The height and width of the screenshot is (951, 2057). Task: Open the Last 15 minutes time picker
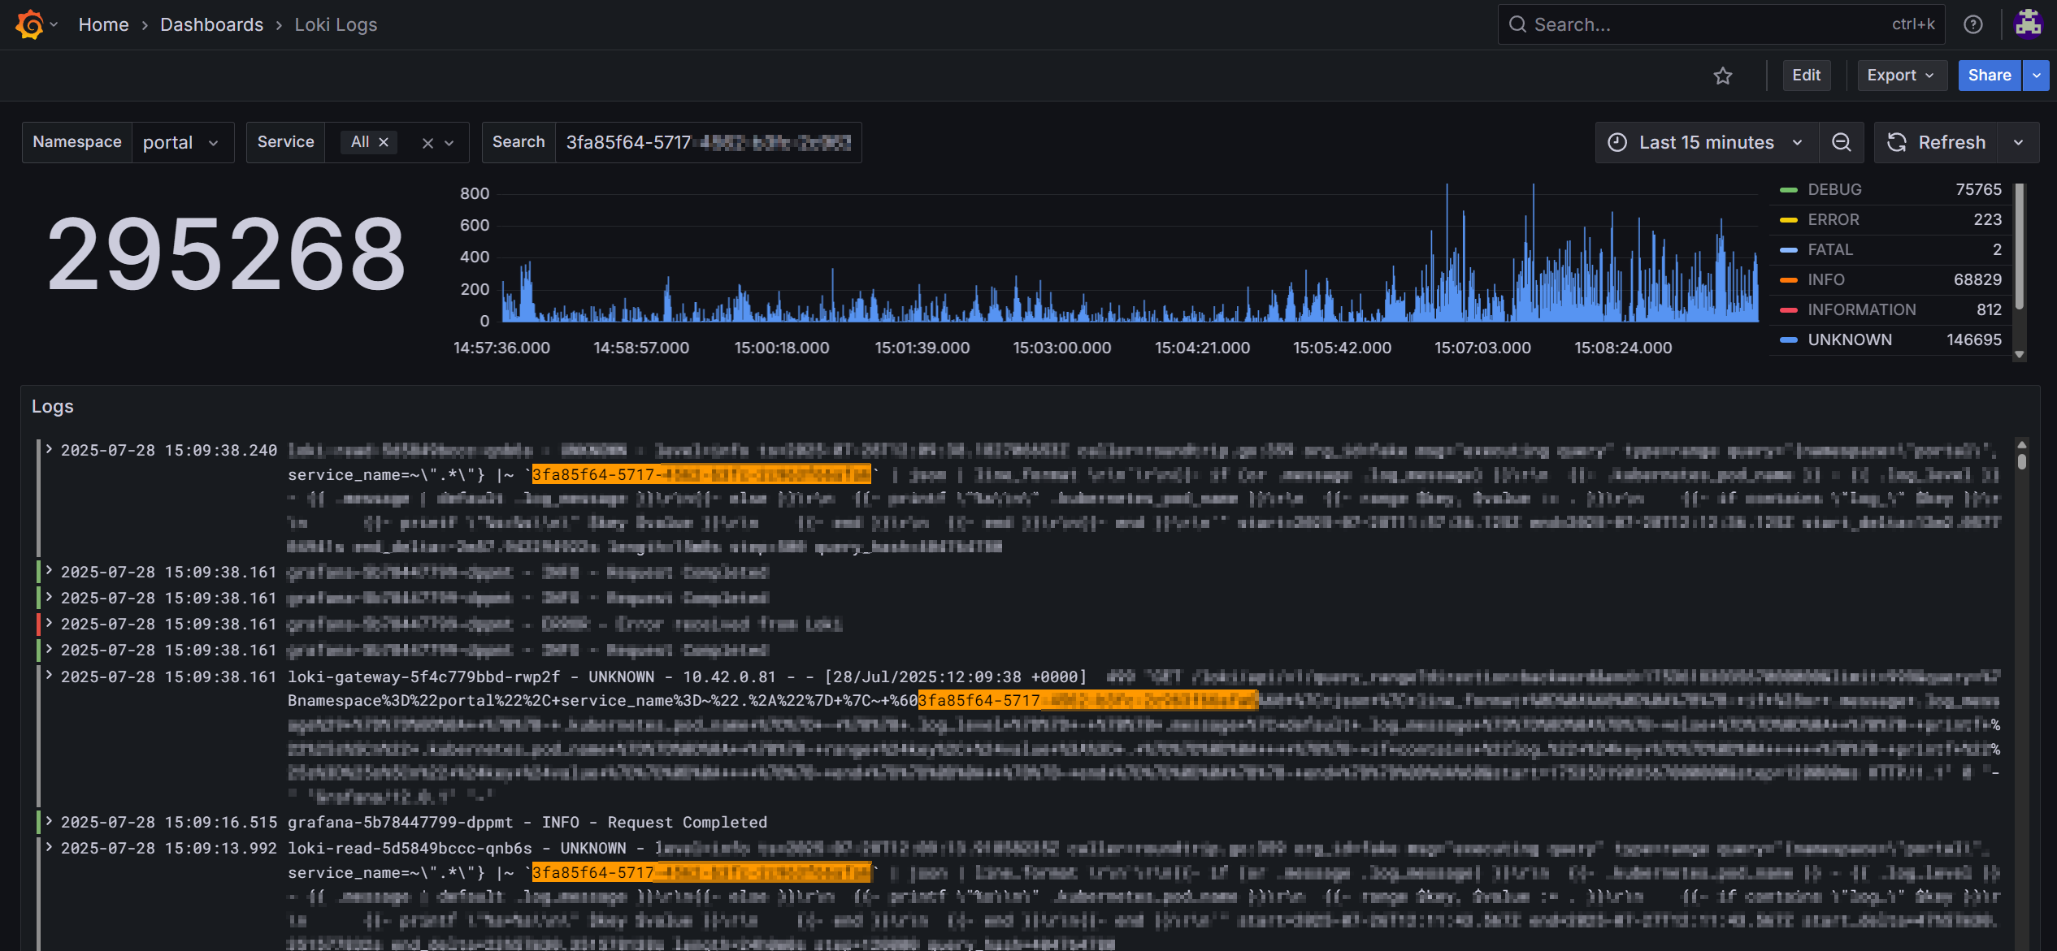[1707, 142]
